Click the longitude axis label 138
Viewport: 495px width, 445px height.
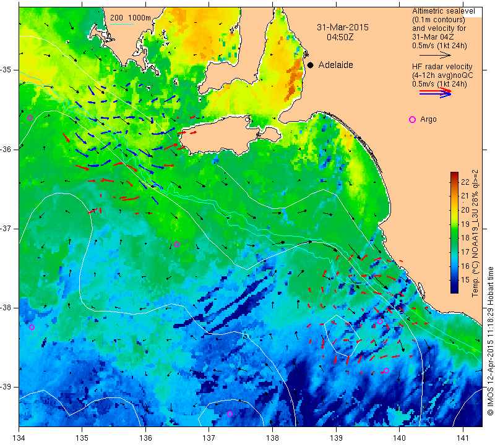tap(272, 438)
